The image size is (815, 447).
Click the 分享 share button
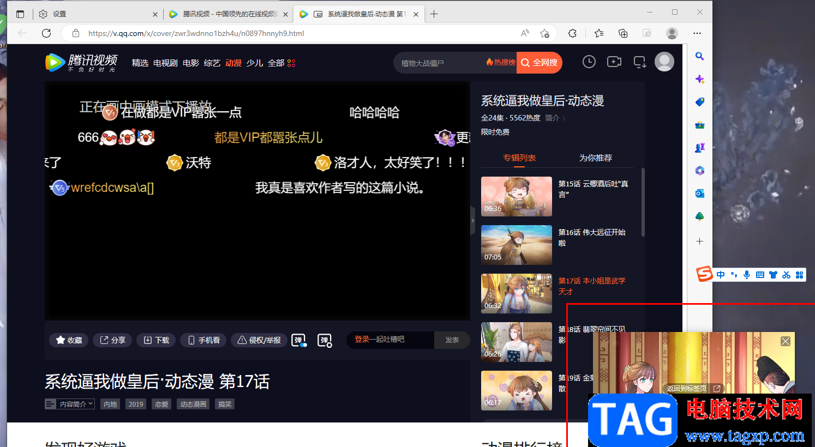[x=112, y=340]
